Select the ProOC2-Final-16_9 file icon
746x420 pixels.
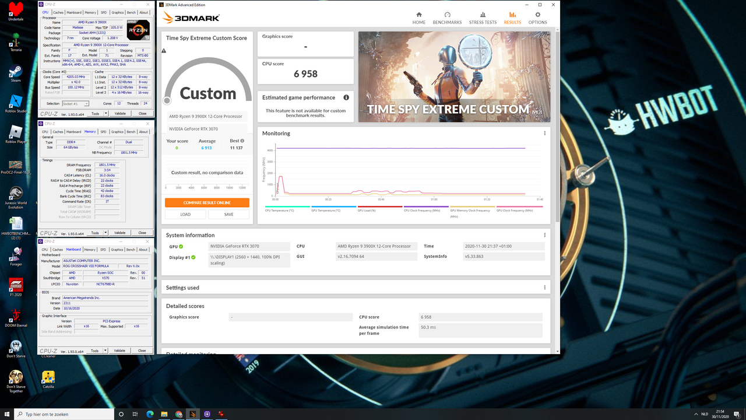click(x=16, y=167)
